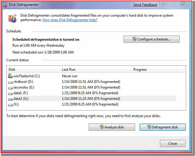
Task: Click data2 last run 1/14/2009 11:25 AM
Action: coord(91,99)
